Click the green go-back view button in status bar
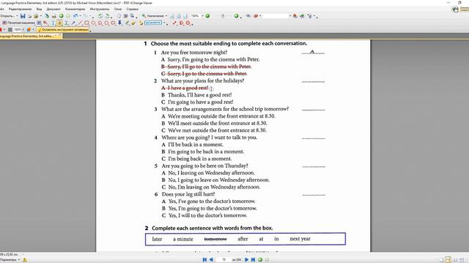 tap(260, 260)
